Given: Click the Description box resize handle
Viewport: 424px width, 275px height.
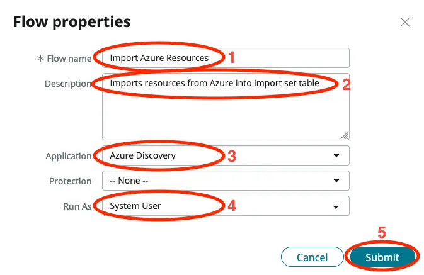Looking at the screenshot, I should 345,135.
